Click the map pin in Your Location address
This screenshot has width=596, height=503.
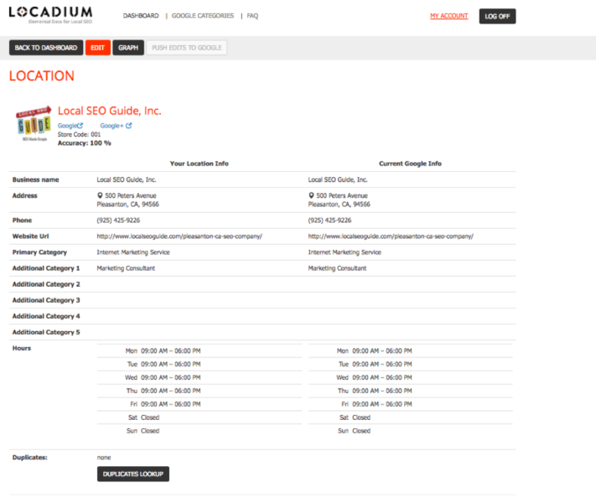100,195
